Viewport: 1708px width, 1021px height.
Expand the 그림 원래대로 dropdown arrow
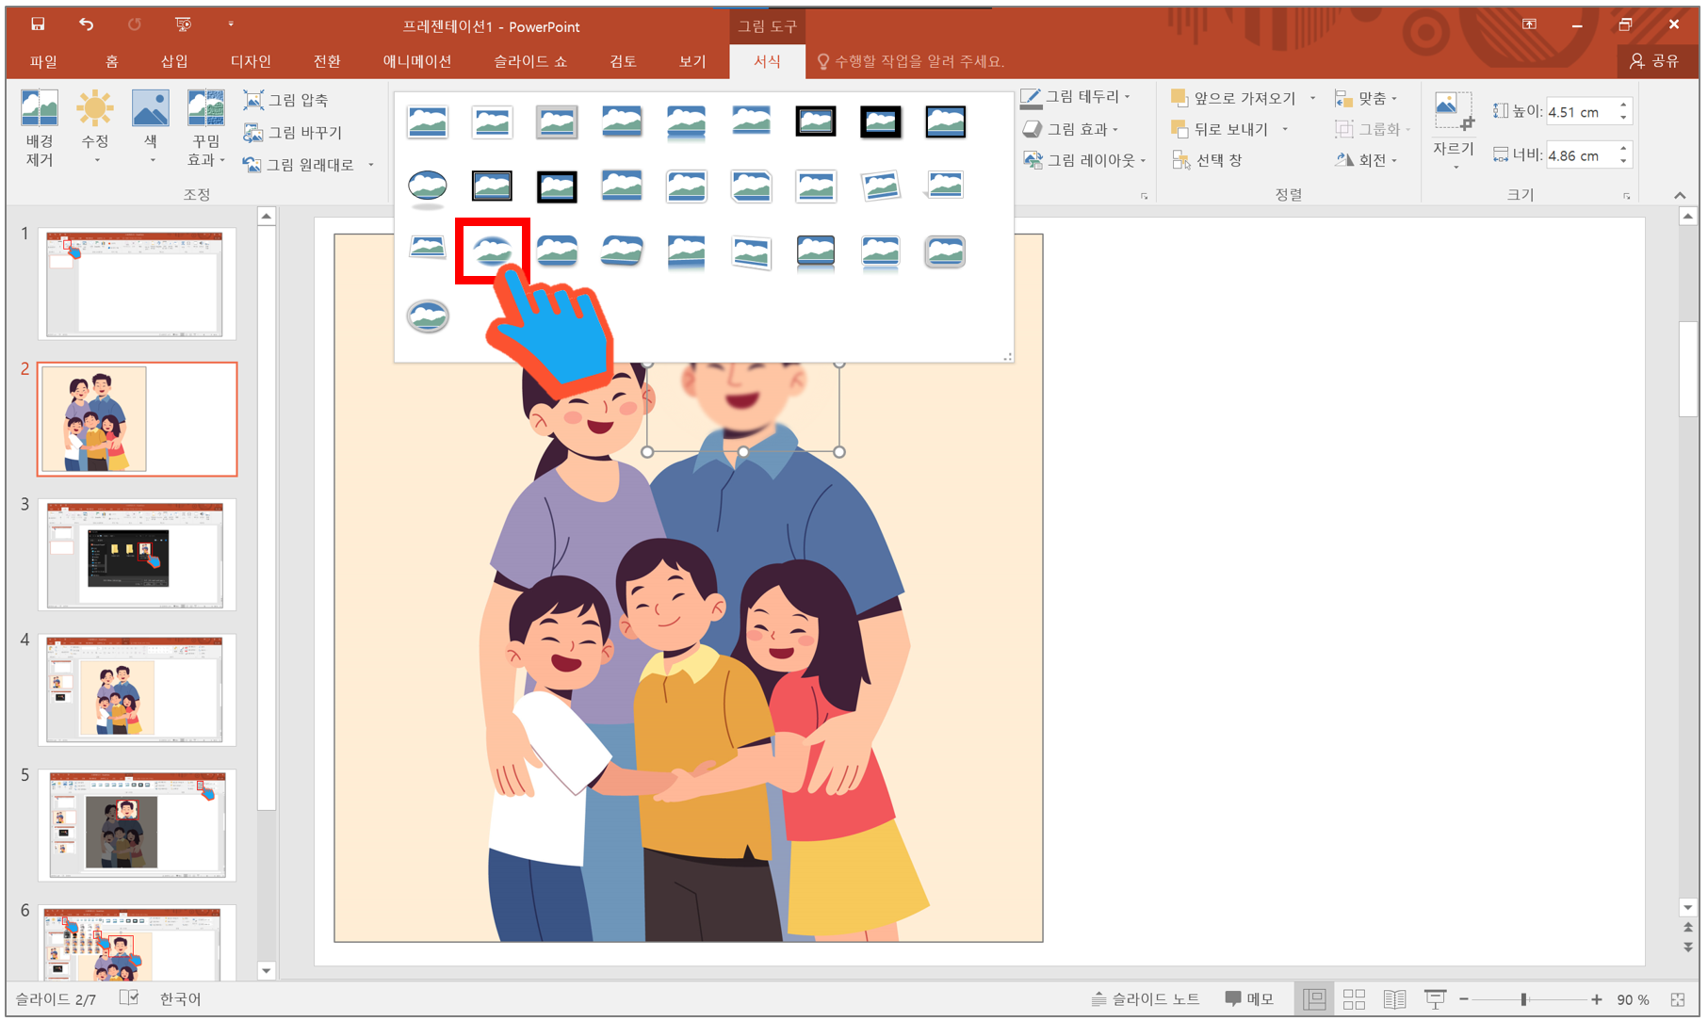(x=371, y=165)
